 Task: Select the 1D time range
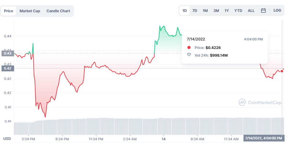click(185, 11)
